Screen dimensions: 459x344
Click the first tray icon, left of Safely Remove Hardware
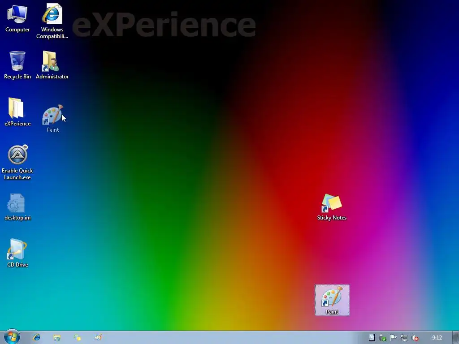click(x=372, y=338)
